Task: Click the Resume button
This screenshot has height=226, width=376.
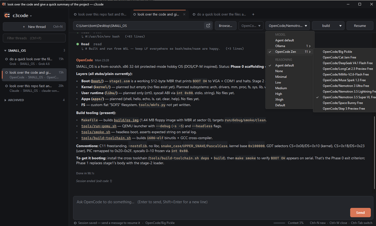Action: click(360, 26)
